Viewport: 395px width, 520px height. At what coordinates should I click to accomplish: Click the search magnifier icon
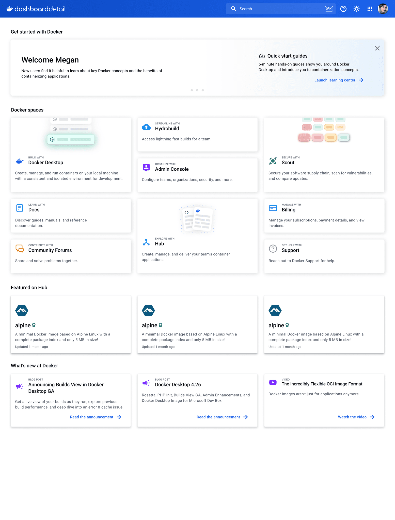click(x=233, y=9)
